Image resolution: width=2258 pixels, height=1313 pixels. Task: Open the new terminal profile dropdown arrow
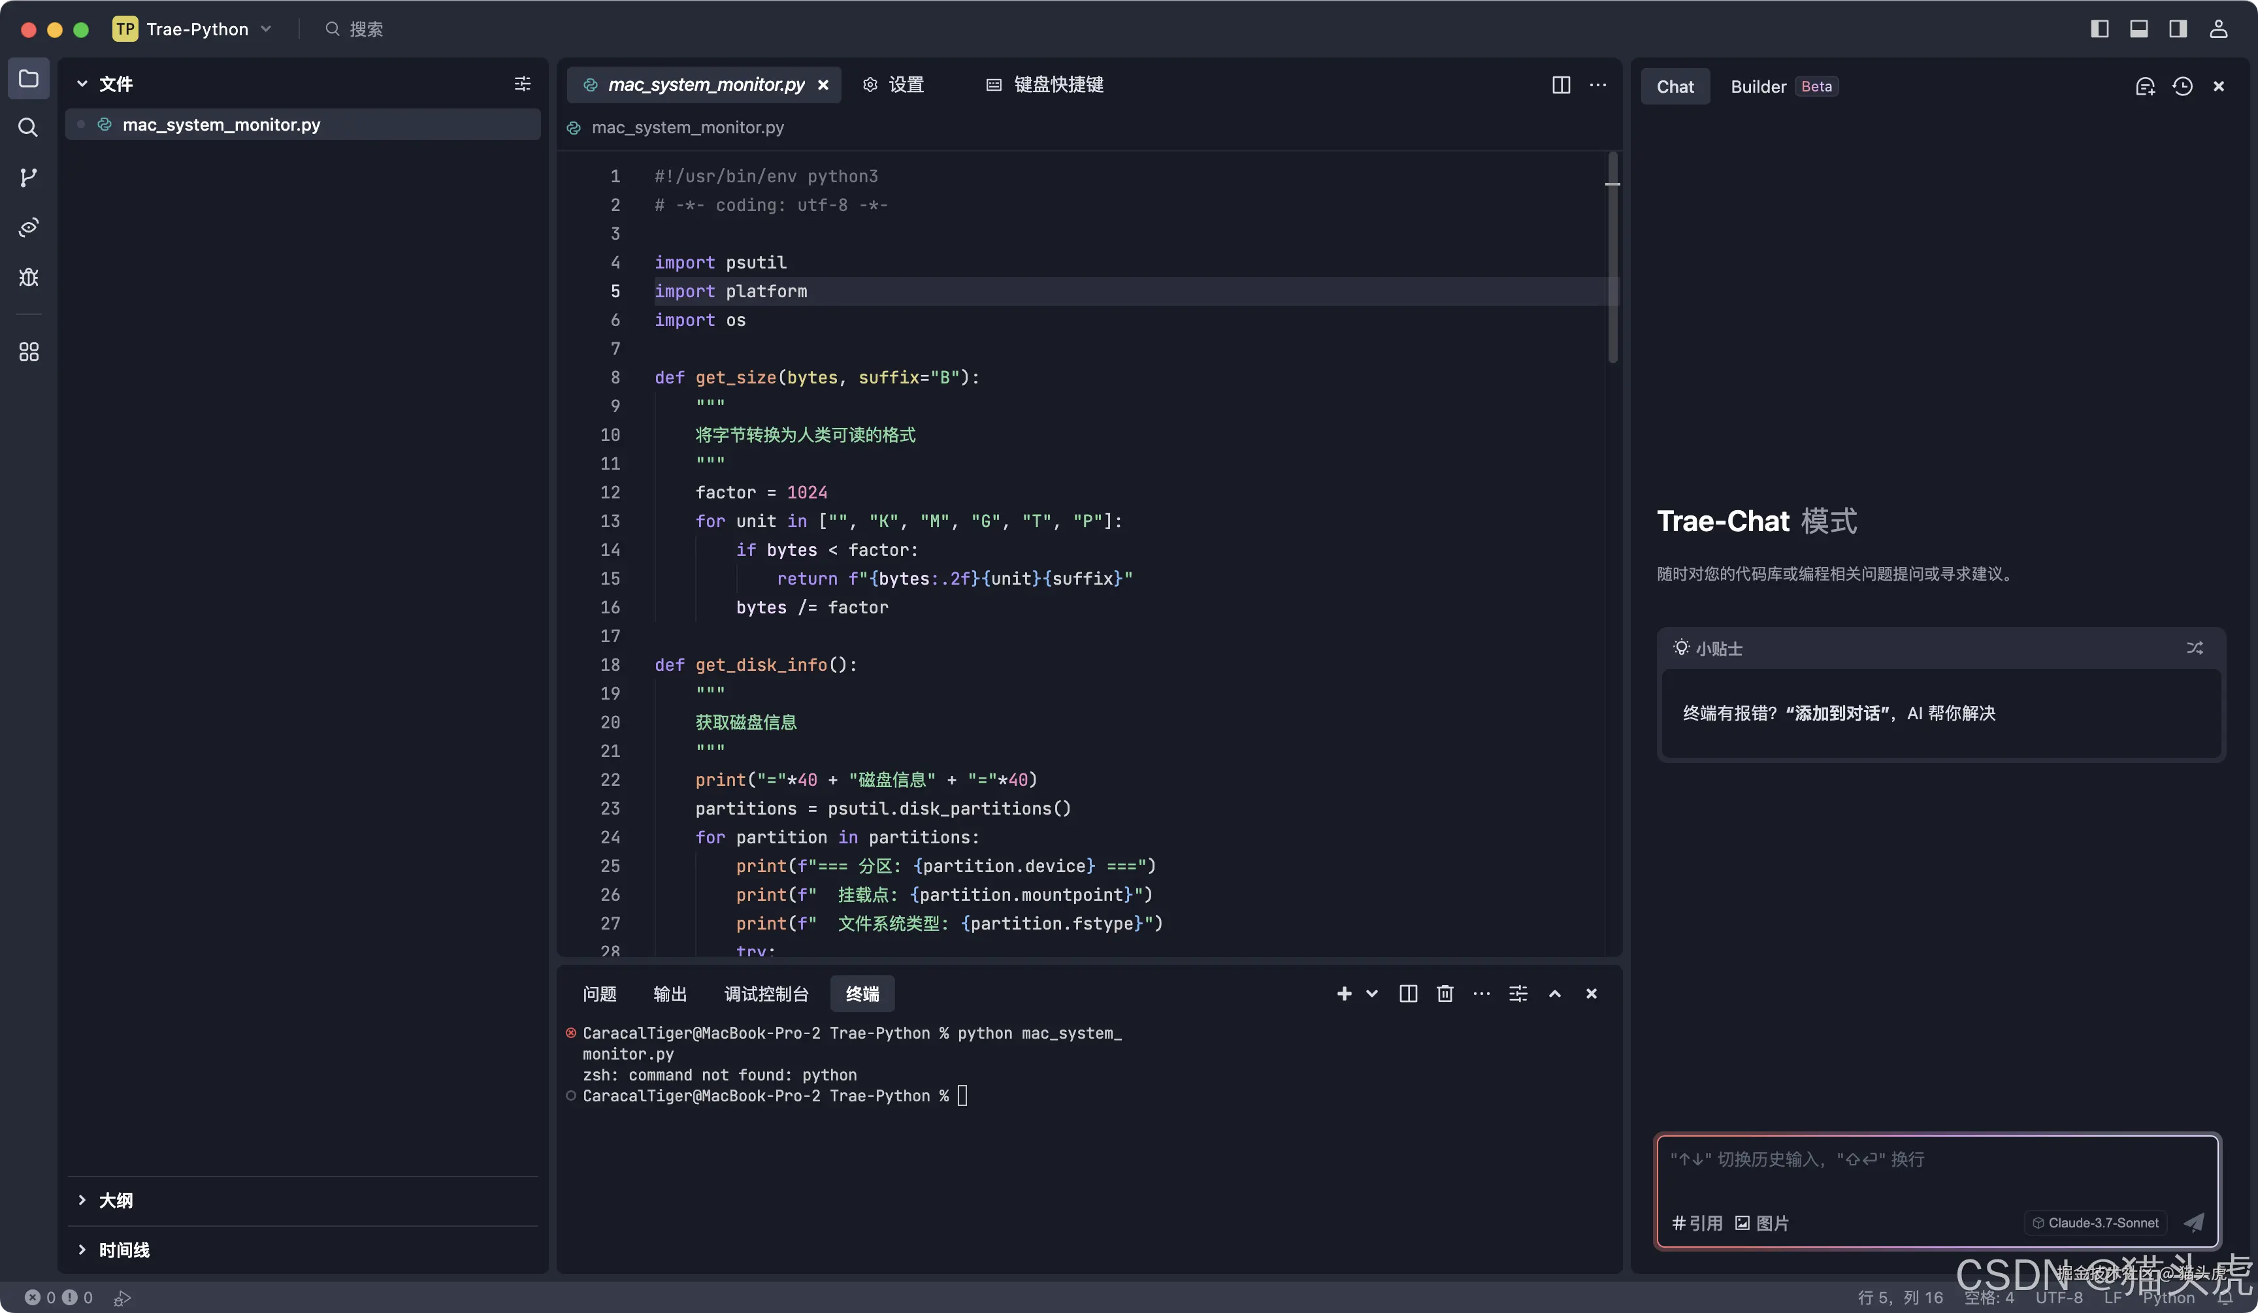1372,994
